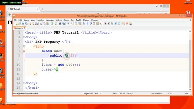Open the Run menu
The image size is (194, 109).
(x=72, y=20)
